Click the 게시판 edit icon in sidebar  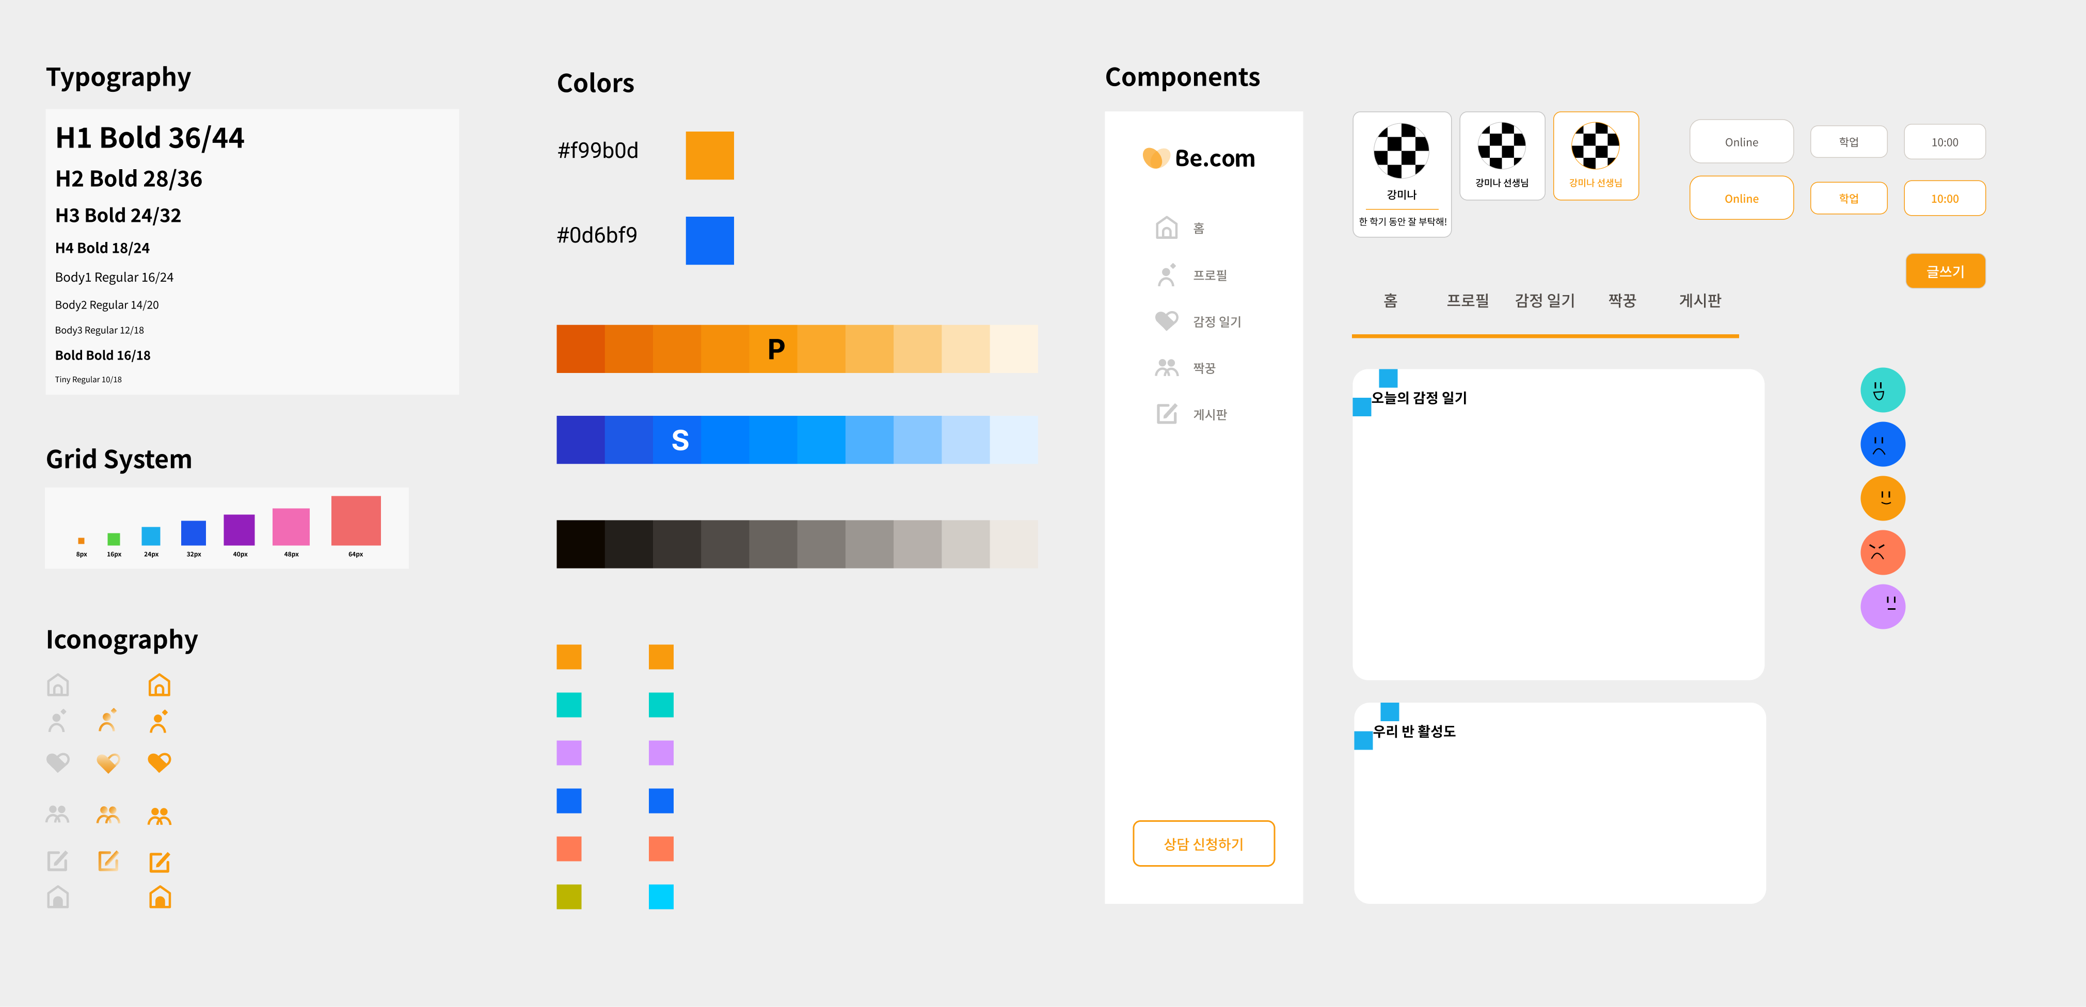pos(1166,414)
